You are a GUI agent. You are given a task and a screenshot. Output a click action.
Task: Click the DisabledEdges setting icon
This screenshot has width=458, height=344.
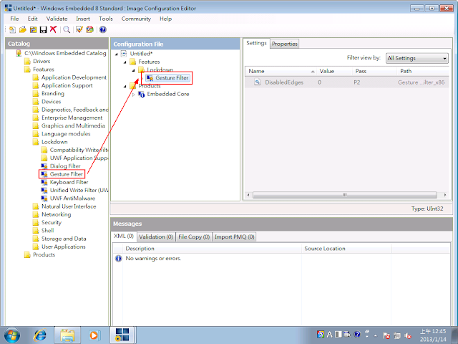click(257, 82)
